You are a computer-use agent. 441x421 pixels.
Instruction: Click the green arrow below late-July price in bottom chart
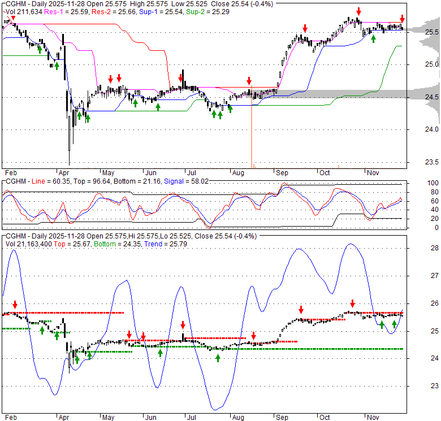pos(218,357)
